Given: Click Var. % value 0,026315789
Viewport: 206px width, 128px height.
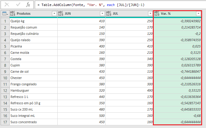Looking at the screenshot, I should click(177, 65).
